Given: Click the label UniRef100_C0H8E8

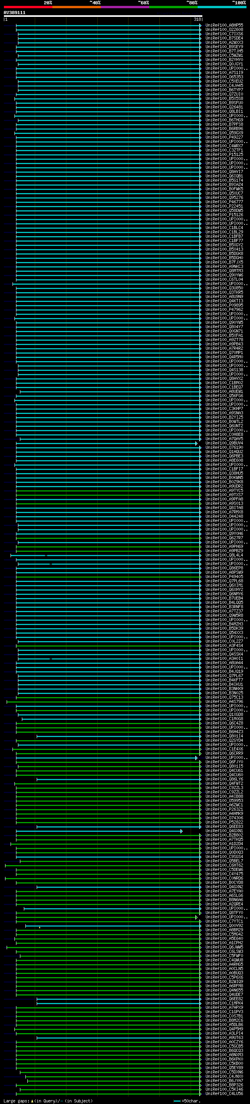Looking at the screenshot, I should pos(224,434).
